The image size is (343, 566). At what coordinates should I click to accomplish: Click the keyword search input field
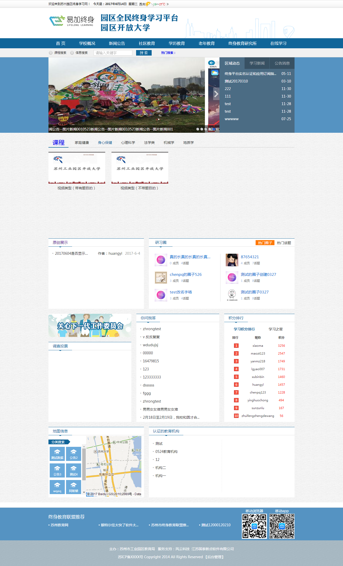(x=113, y=53)
